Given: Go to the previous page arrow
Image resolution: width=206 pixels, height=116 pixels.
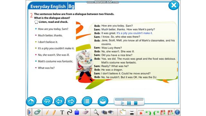Looking at the screenshot, I should click(59, 101).
